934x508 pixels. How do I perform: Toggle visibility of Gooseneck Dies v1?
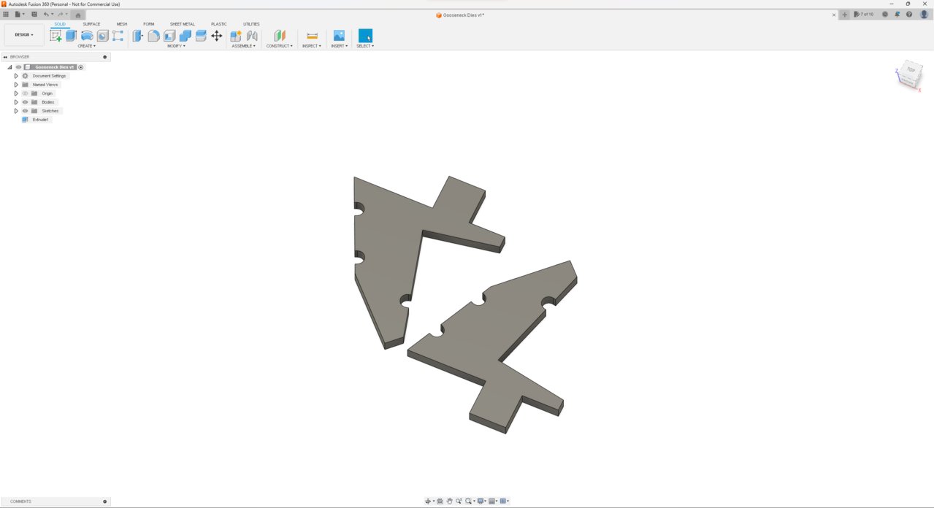pos(18,67)
